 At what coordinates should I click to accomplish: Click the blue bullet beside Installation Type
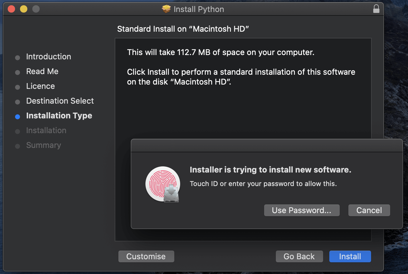click(x=18, y=117)
